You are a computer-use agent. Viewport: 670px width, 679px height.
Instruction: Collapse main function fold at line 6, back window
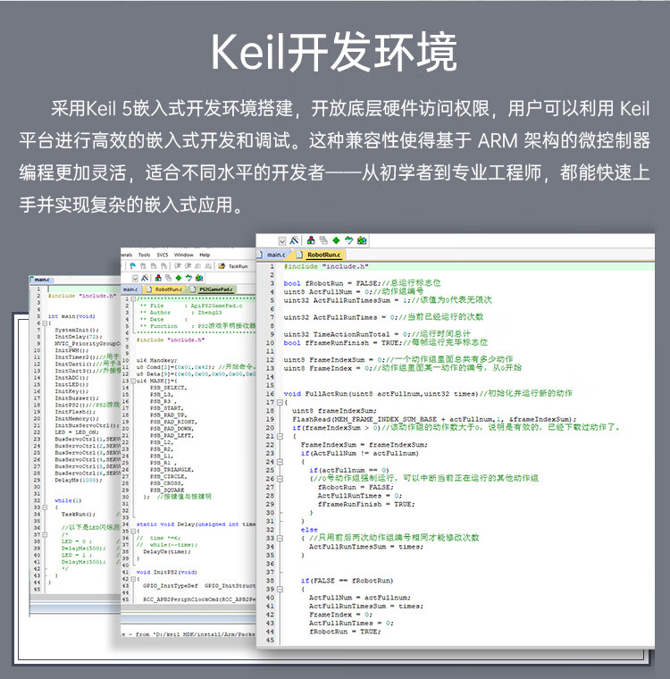coord(44,323)
